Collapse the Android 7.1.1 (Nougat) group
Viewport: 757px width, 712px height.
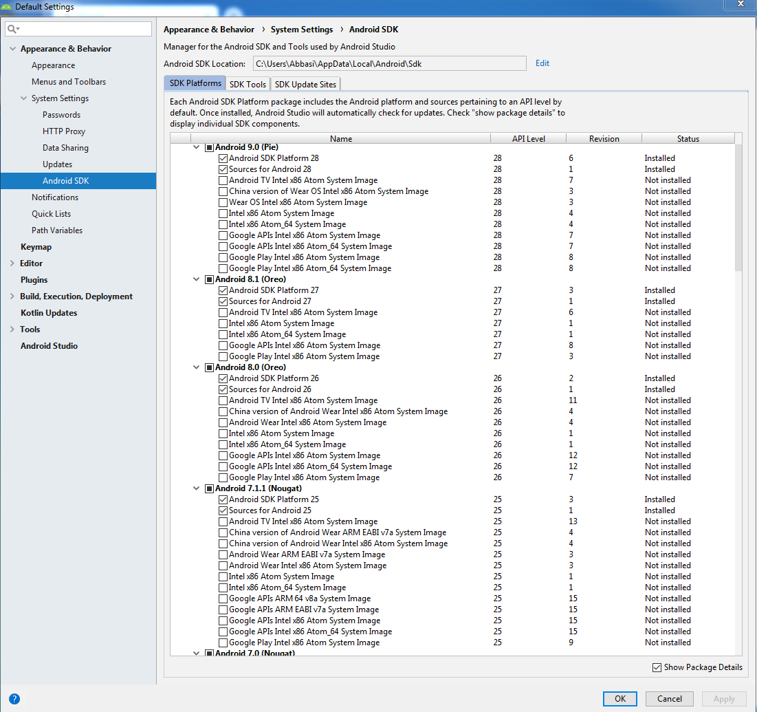tap(196, 488)
